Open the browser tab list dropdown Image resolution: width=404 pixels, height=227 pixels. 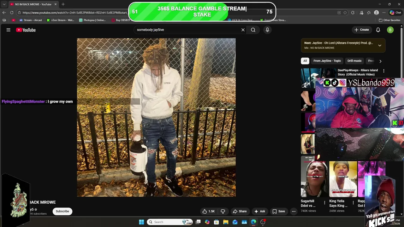pyautogui.click(x=4, y=4)
